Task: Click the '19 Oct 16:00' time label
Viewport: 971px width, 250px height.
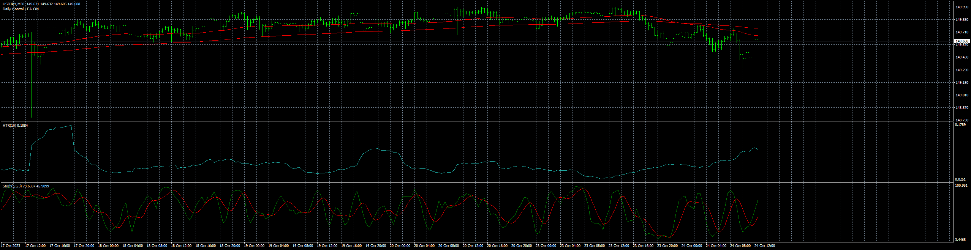Action: point(351,246)
